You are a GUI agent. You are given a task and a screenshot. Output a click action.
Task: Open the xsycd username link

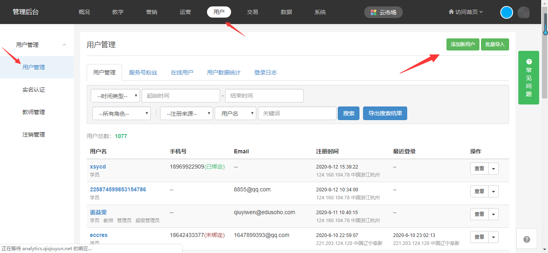pos(98,167)
